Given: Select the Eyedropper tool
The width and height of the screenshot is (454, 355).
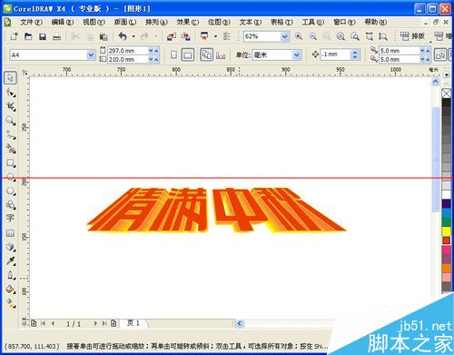Looking at the screenshot, I should click(x=11, y=261).
